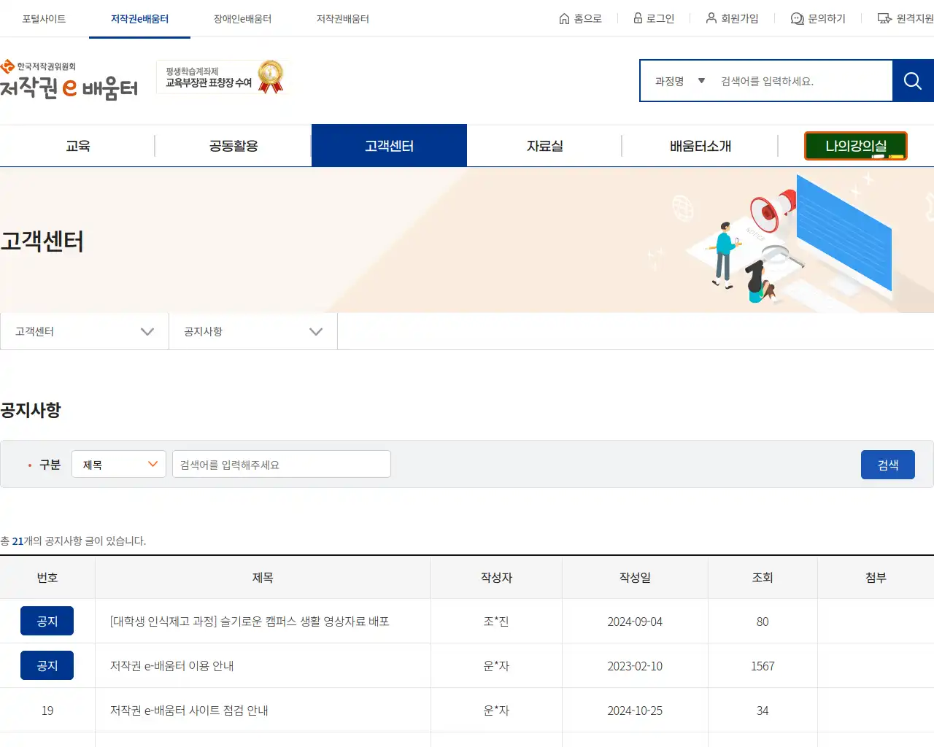Click the 공지 badge in the 2024-09-04 row
The image size is (934, 747).
(x=47, y=621)
